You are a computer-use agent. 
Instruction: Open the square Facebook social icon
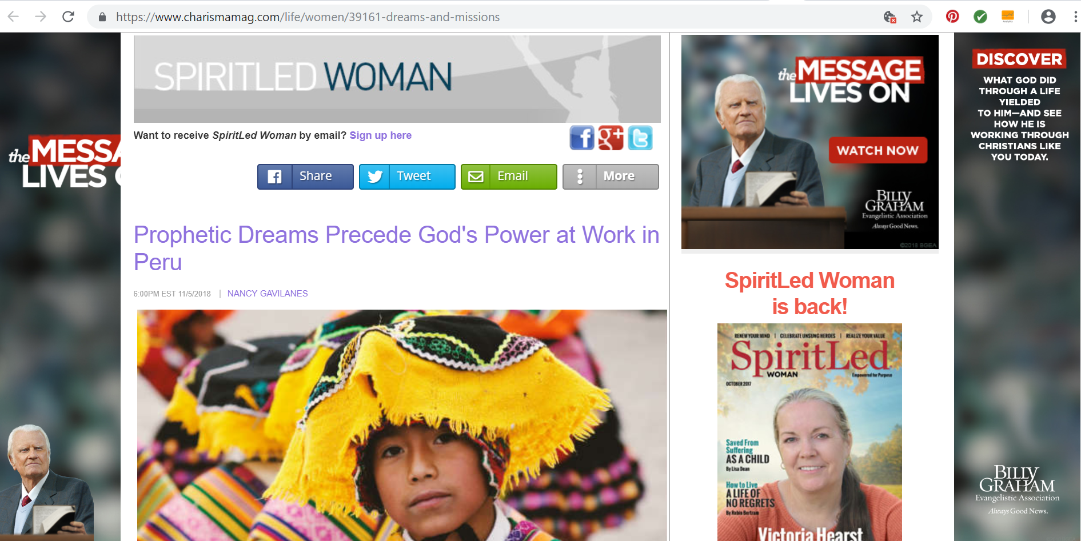[582, 138]
